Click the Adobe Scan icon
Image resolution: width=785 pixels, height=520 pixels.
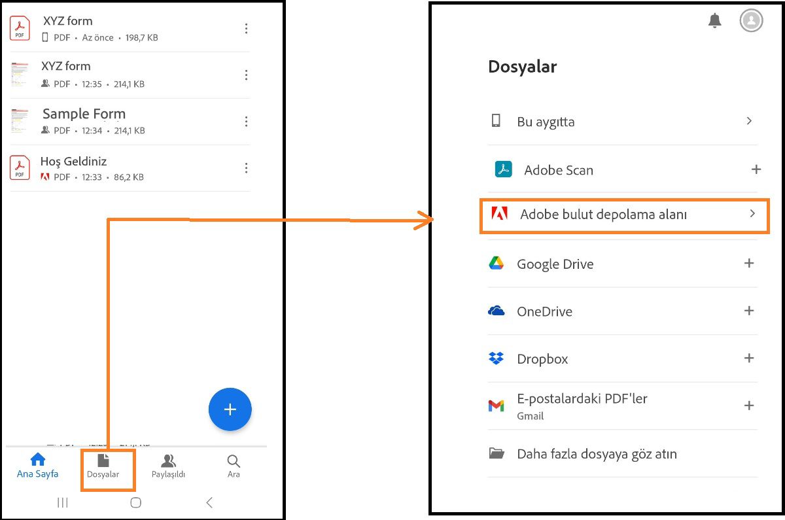click(x=502, y=169)
